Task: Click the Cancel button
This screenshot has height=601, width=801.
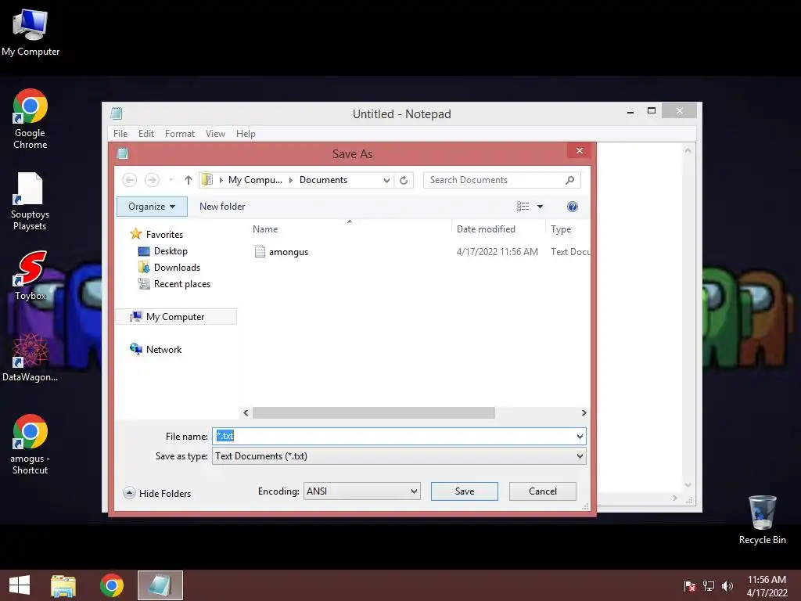Action: point(543,491)
